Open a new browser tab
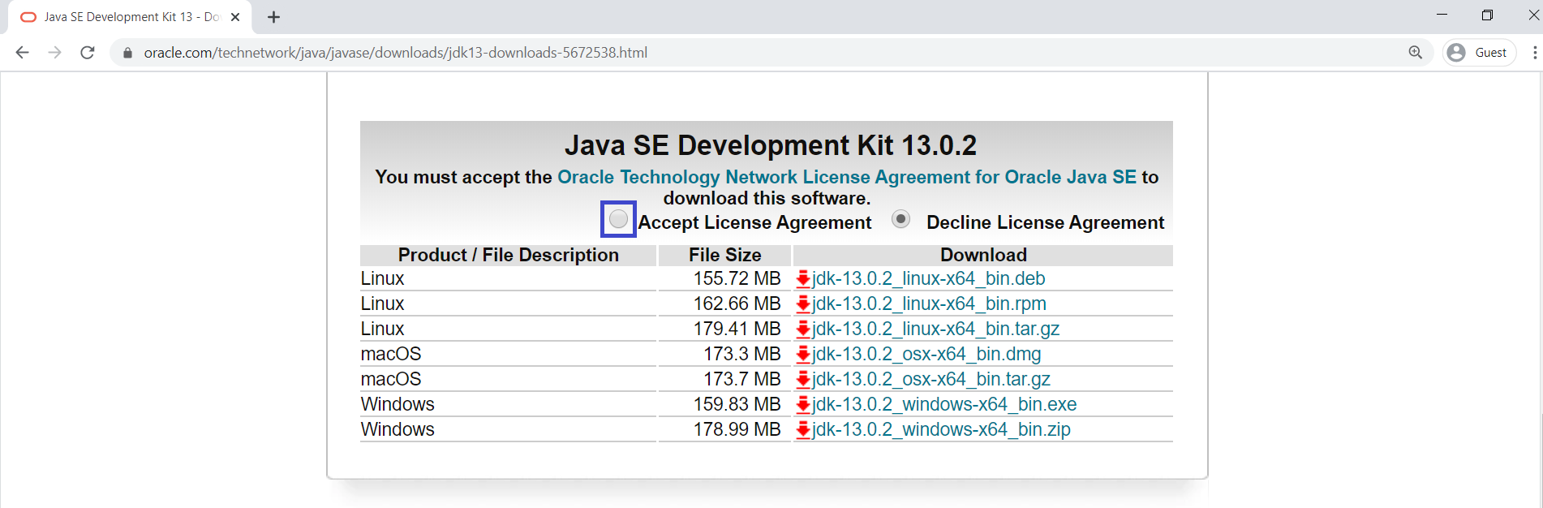Image resolution: width=1543 pixels, height=508 pixels. (x=273, y=17)
